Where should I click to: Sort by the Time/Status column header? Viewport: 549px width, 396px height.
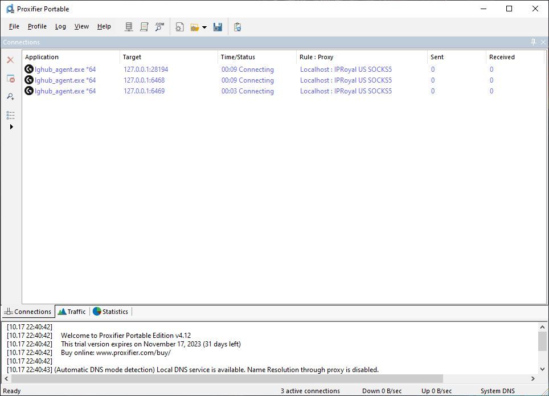tap(257, 57)
